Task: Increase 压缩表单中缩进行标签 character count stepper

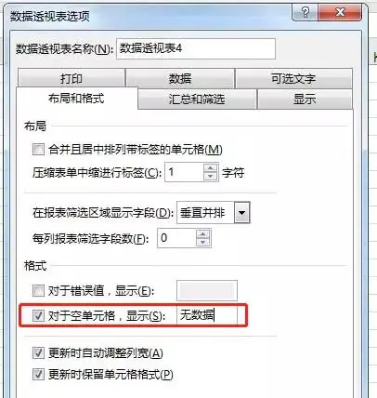Action: pos(211,168)
